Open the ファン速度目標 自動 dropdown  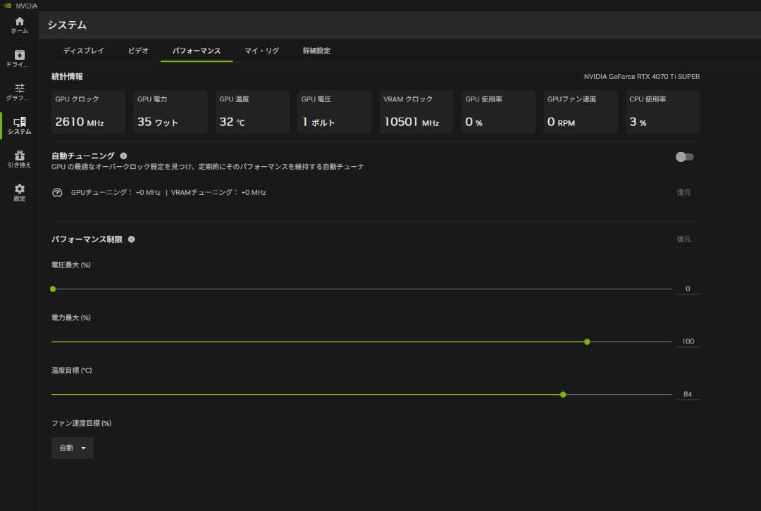click(x=72, y=448)
